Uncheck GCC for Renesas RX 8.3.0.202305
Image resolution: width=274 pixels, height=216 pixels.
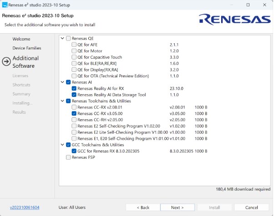pos(74,151)
